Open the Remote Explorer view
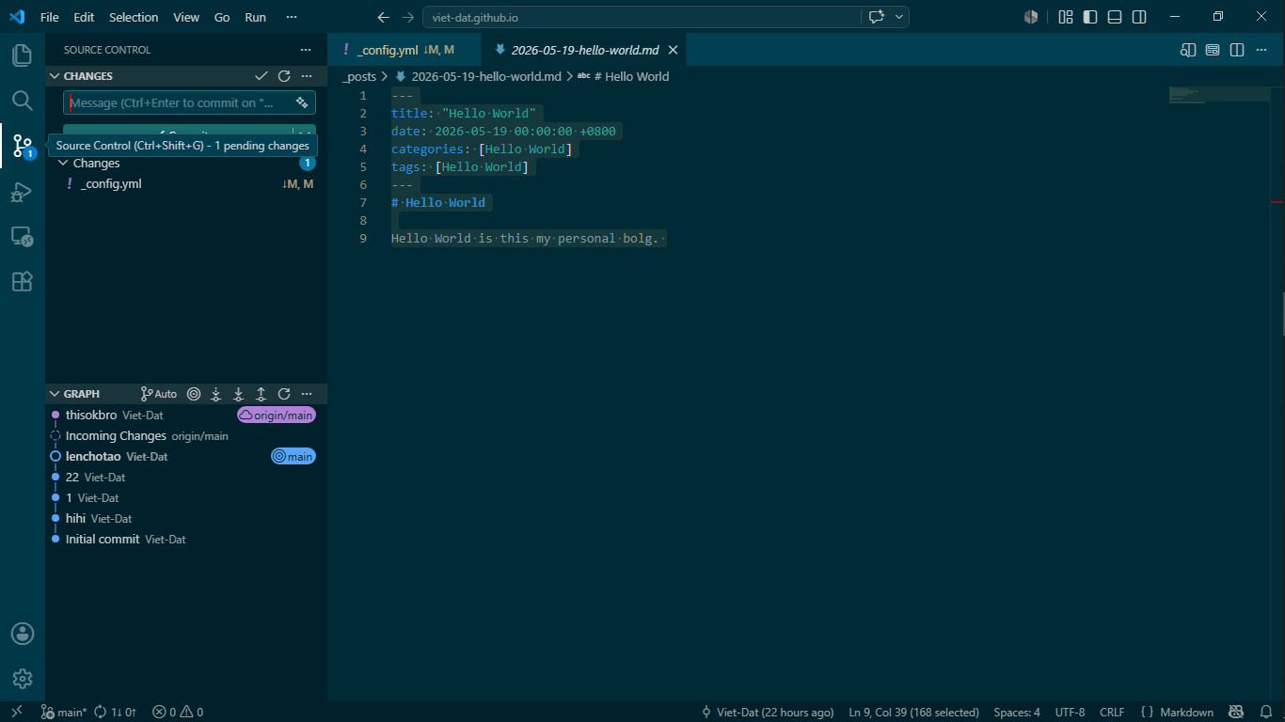 tap(23, 237)
